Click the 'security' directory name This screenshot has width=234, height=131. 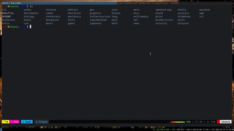161,23
